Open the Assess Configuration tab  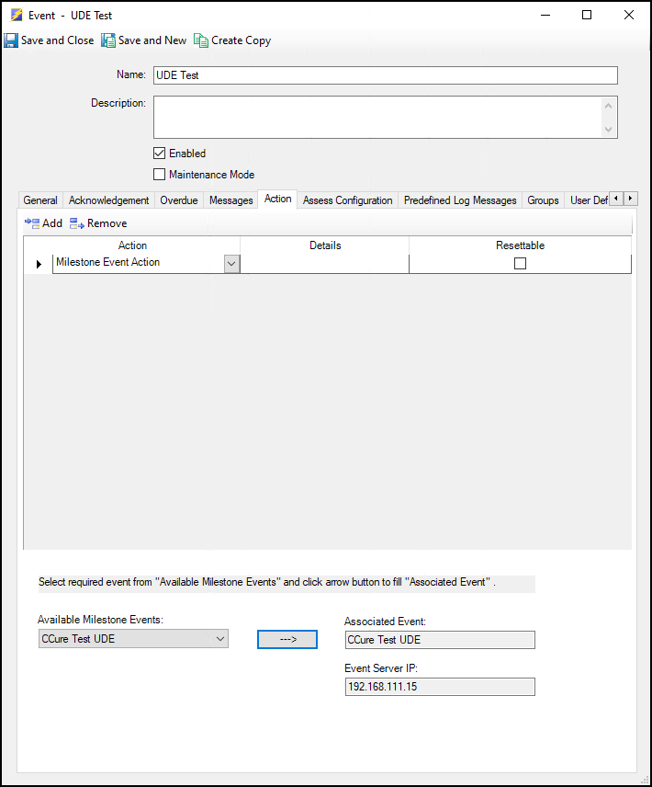pyautogui.click(x=347, y=200)
